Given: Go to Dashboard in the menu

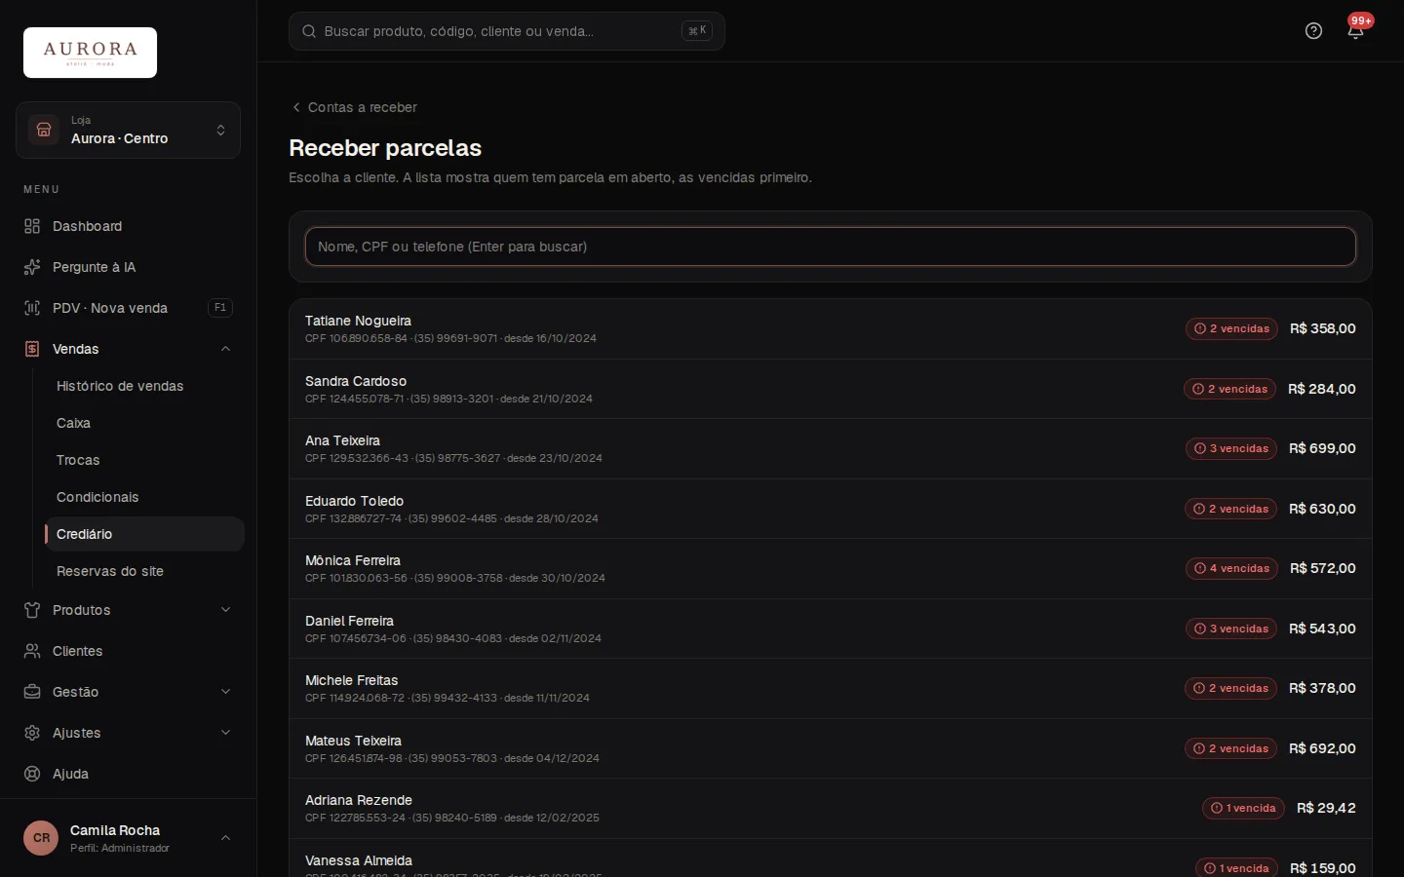Looking at the screenshot, I should tap(128, 226).
